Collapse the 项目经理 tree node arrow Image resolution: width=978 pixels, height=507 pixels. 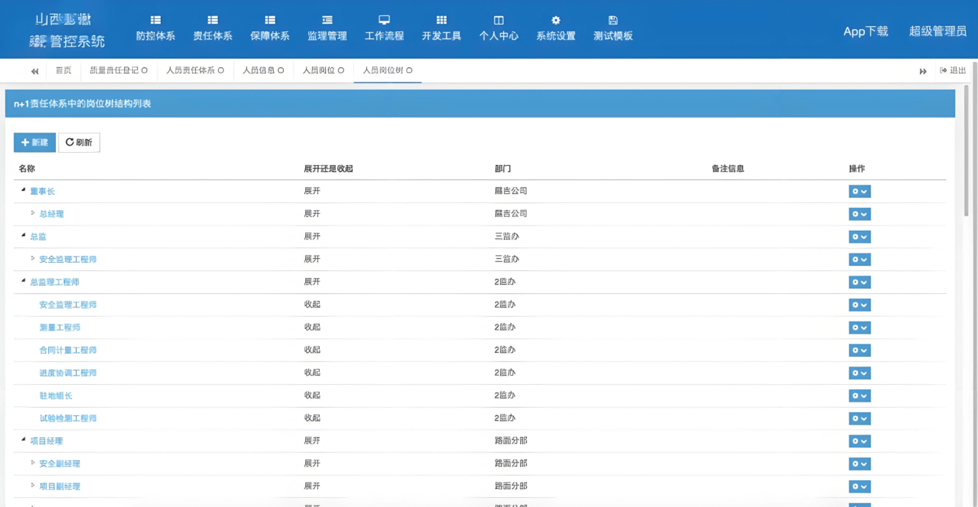coord(23,439)
